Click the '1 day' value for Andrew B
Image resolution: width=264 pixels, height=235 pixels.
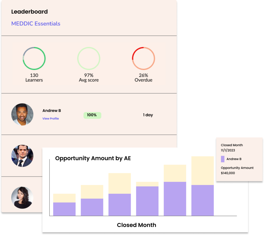pyautogui.click(x=148, y=115)
